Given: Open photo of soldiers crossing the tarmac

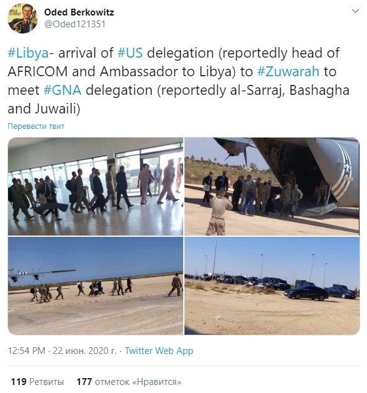Looking at the screenshot, I should pyautogui.click(x=96, y=286).
